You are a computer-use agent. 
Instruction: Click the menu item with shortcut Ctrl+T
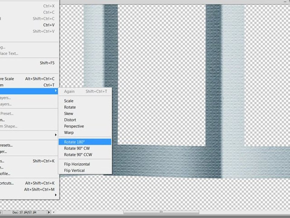[x=29, y=85]
